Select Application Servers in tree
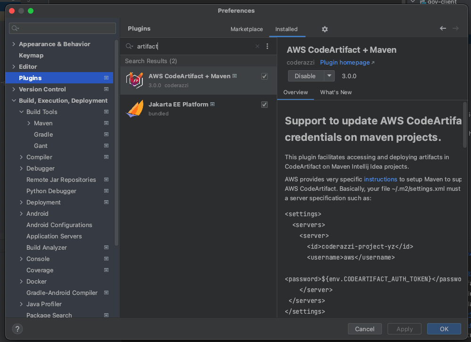Screen dimensions: 471x342 pyautogui.click(x=54, y=236)
